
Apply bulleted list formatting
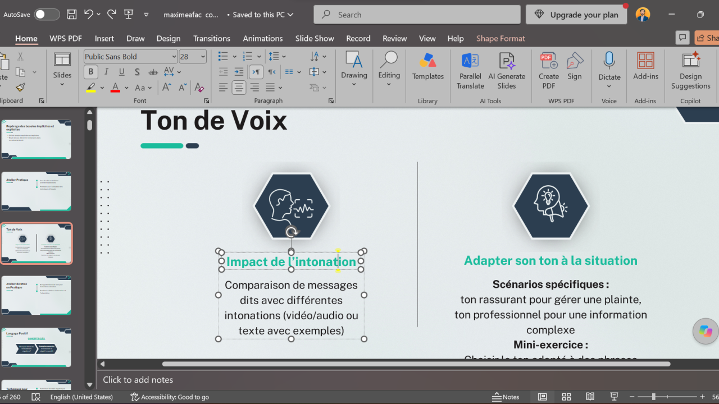point(223,57)
